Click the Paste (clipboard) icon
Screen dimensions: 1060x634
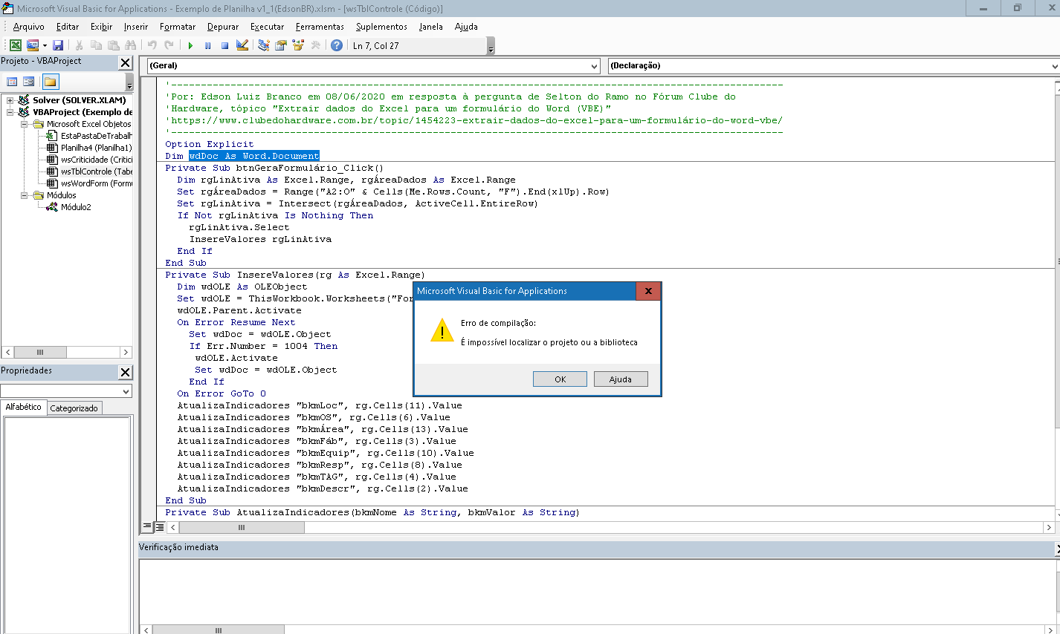113,45
